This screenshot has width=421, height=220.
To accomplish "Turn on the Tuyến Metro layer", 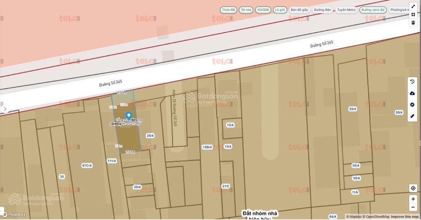I will (346, 10).
